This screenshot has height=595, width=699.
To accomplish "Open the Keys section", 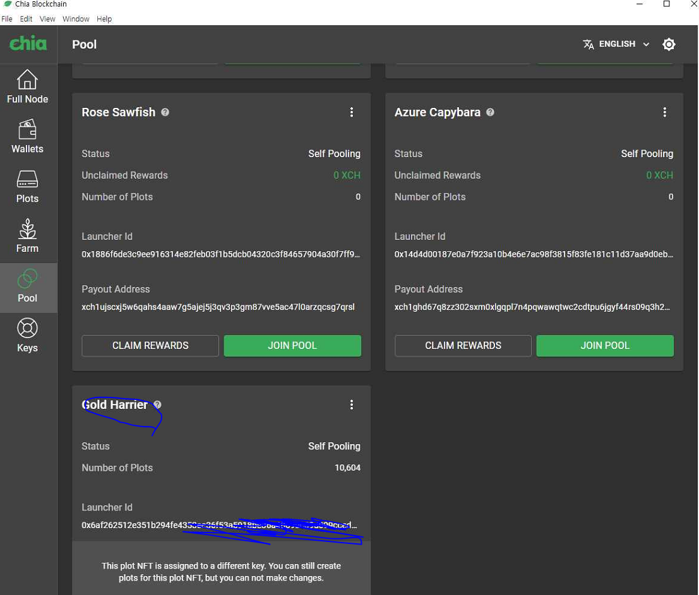I will tap(27, 336).
